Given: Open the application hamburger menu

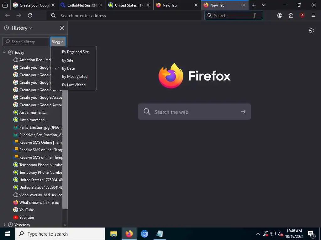Looking at the screenshot, I should pos(313,15).
